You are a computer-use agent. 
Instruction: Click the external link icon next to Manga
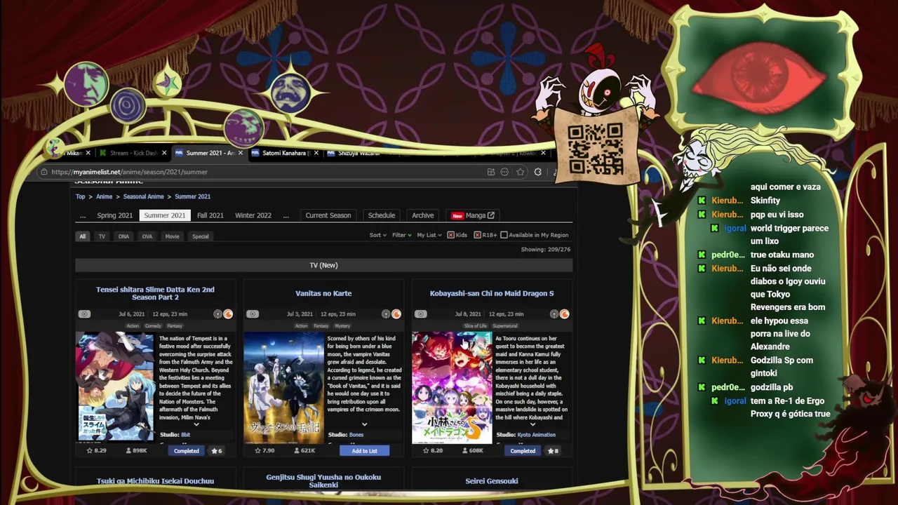(491, 215)
